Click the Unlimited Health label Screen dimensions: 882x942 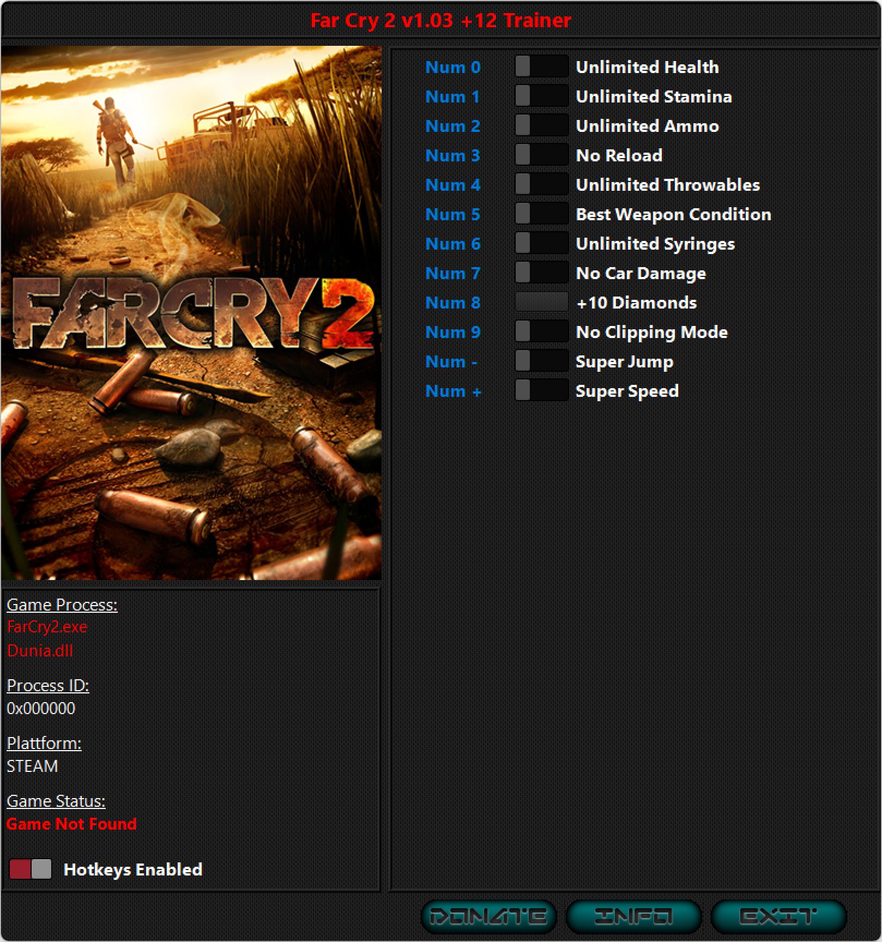(x=647, y=67)
